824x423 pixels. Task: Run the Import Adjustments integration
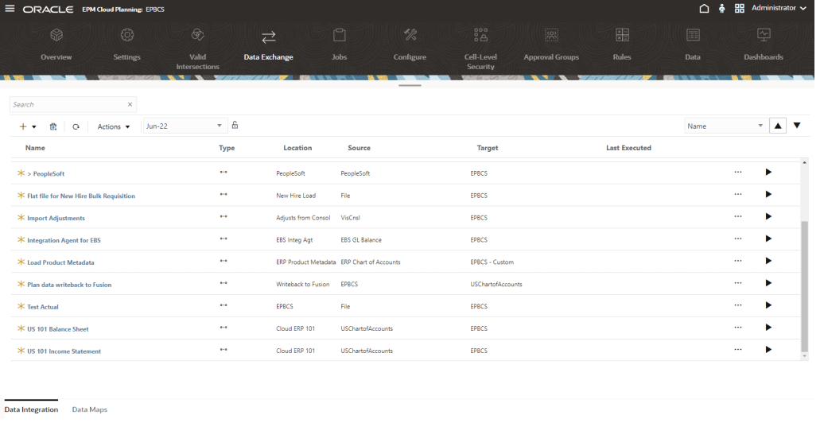(768, 216)
